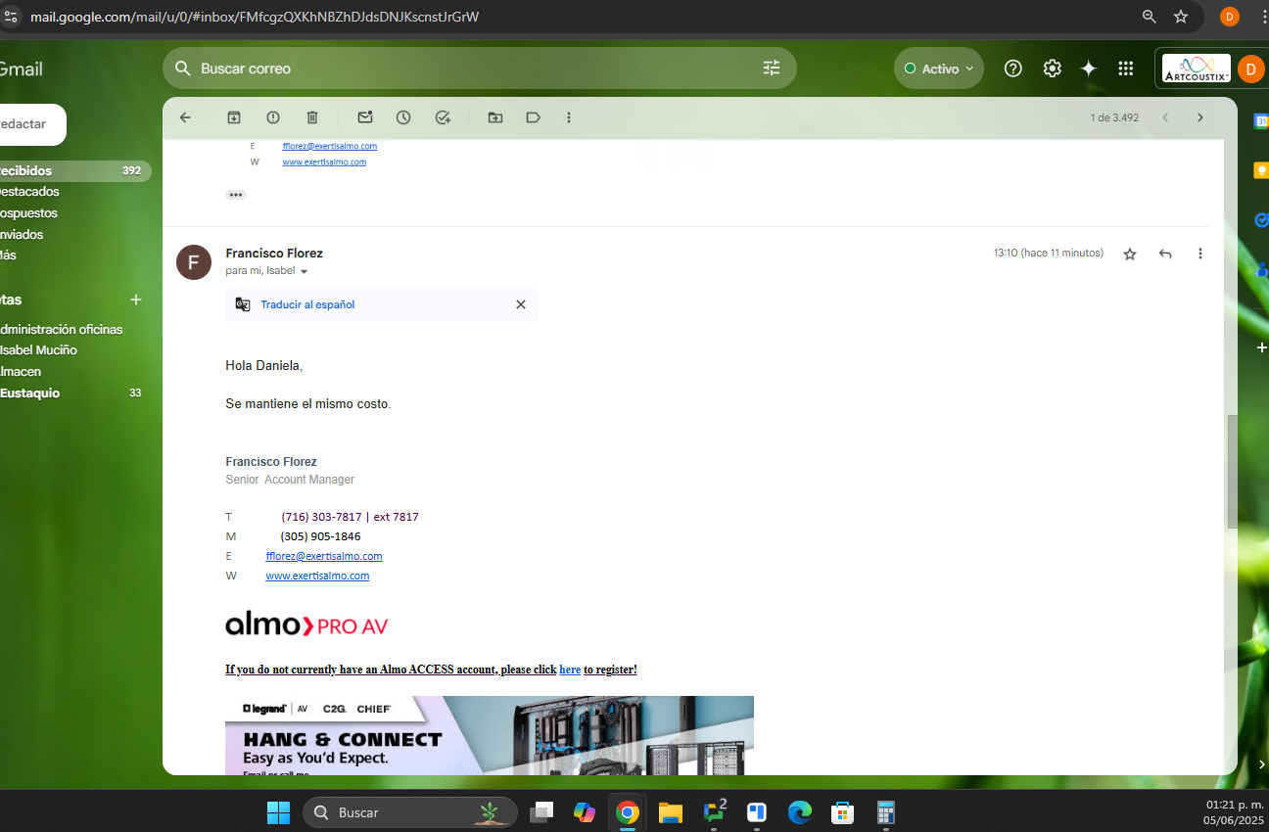Delete the conversation with trash icon
The width and height of the screenshot is (1269, 832).
point(312,117)
